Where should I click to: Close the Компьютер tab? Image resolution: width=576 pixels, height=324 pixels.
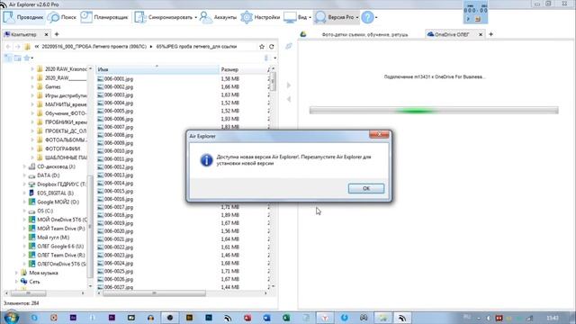(x=46, y=34)
